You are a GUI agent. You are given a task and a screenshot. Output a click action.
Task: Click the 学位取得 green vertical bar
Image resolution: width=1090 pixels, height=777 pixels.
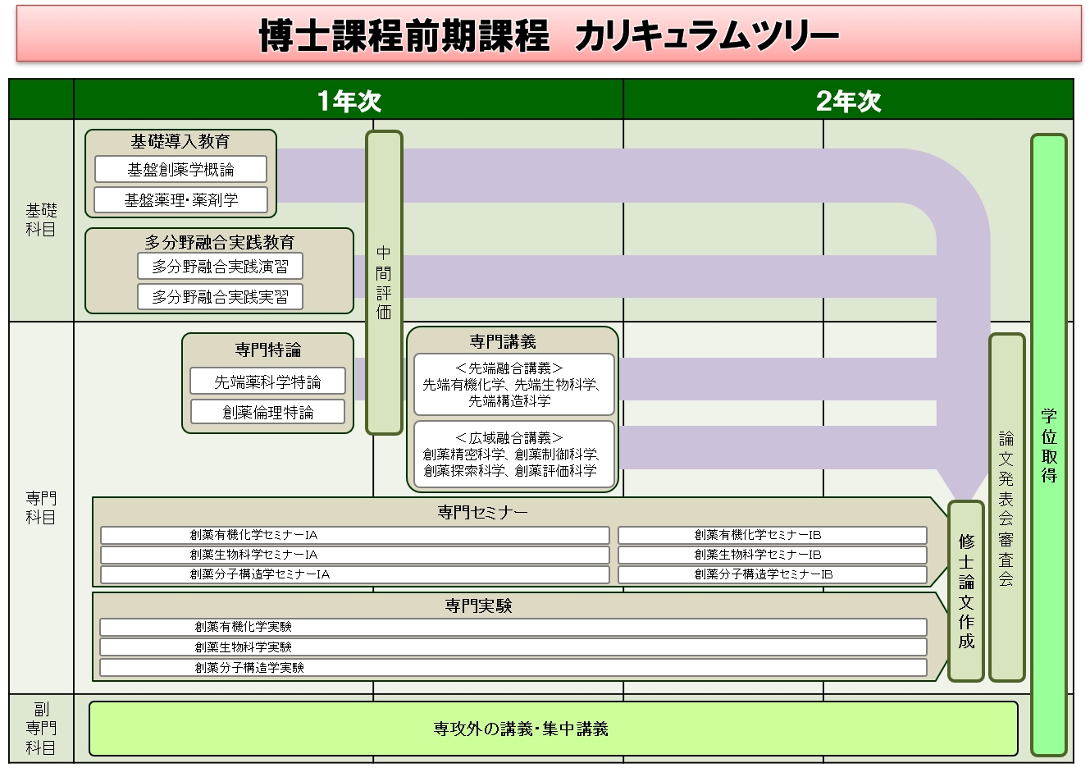coord(1049,445)
